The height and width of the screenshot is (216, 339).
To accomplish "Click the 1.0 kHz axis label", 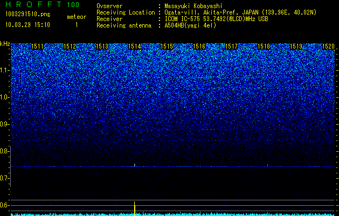I will pos(4,97).
